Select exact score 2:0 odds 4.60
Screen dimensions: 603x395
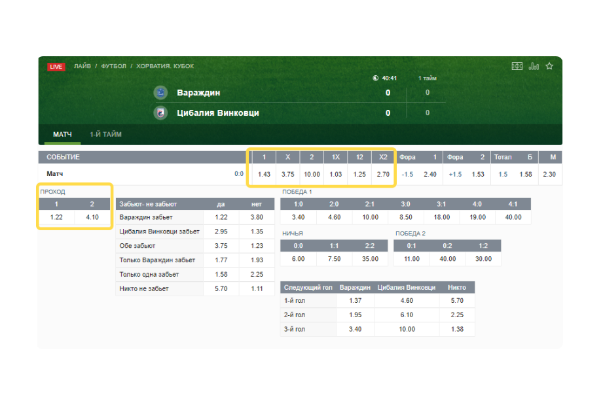pos(334,218)
